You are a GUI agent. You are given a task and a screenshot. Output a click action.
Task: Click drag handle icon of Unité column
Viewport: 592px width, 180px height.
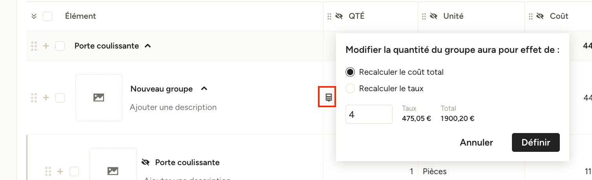click(x=424, y=16)
